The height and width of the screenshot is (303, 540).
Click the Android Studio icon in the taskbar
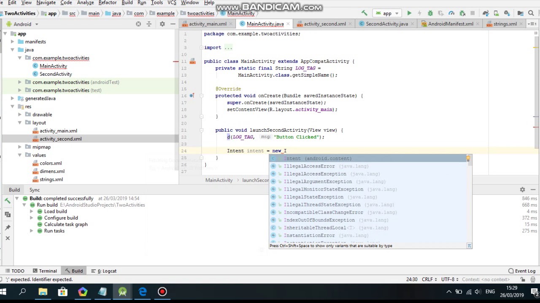[122, 292]
